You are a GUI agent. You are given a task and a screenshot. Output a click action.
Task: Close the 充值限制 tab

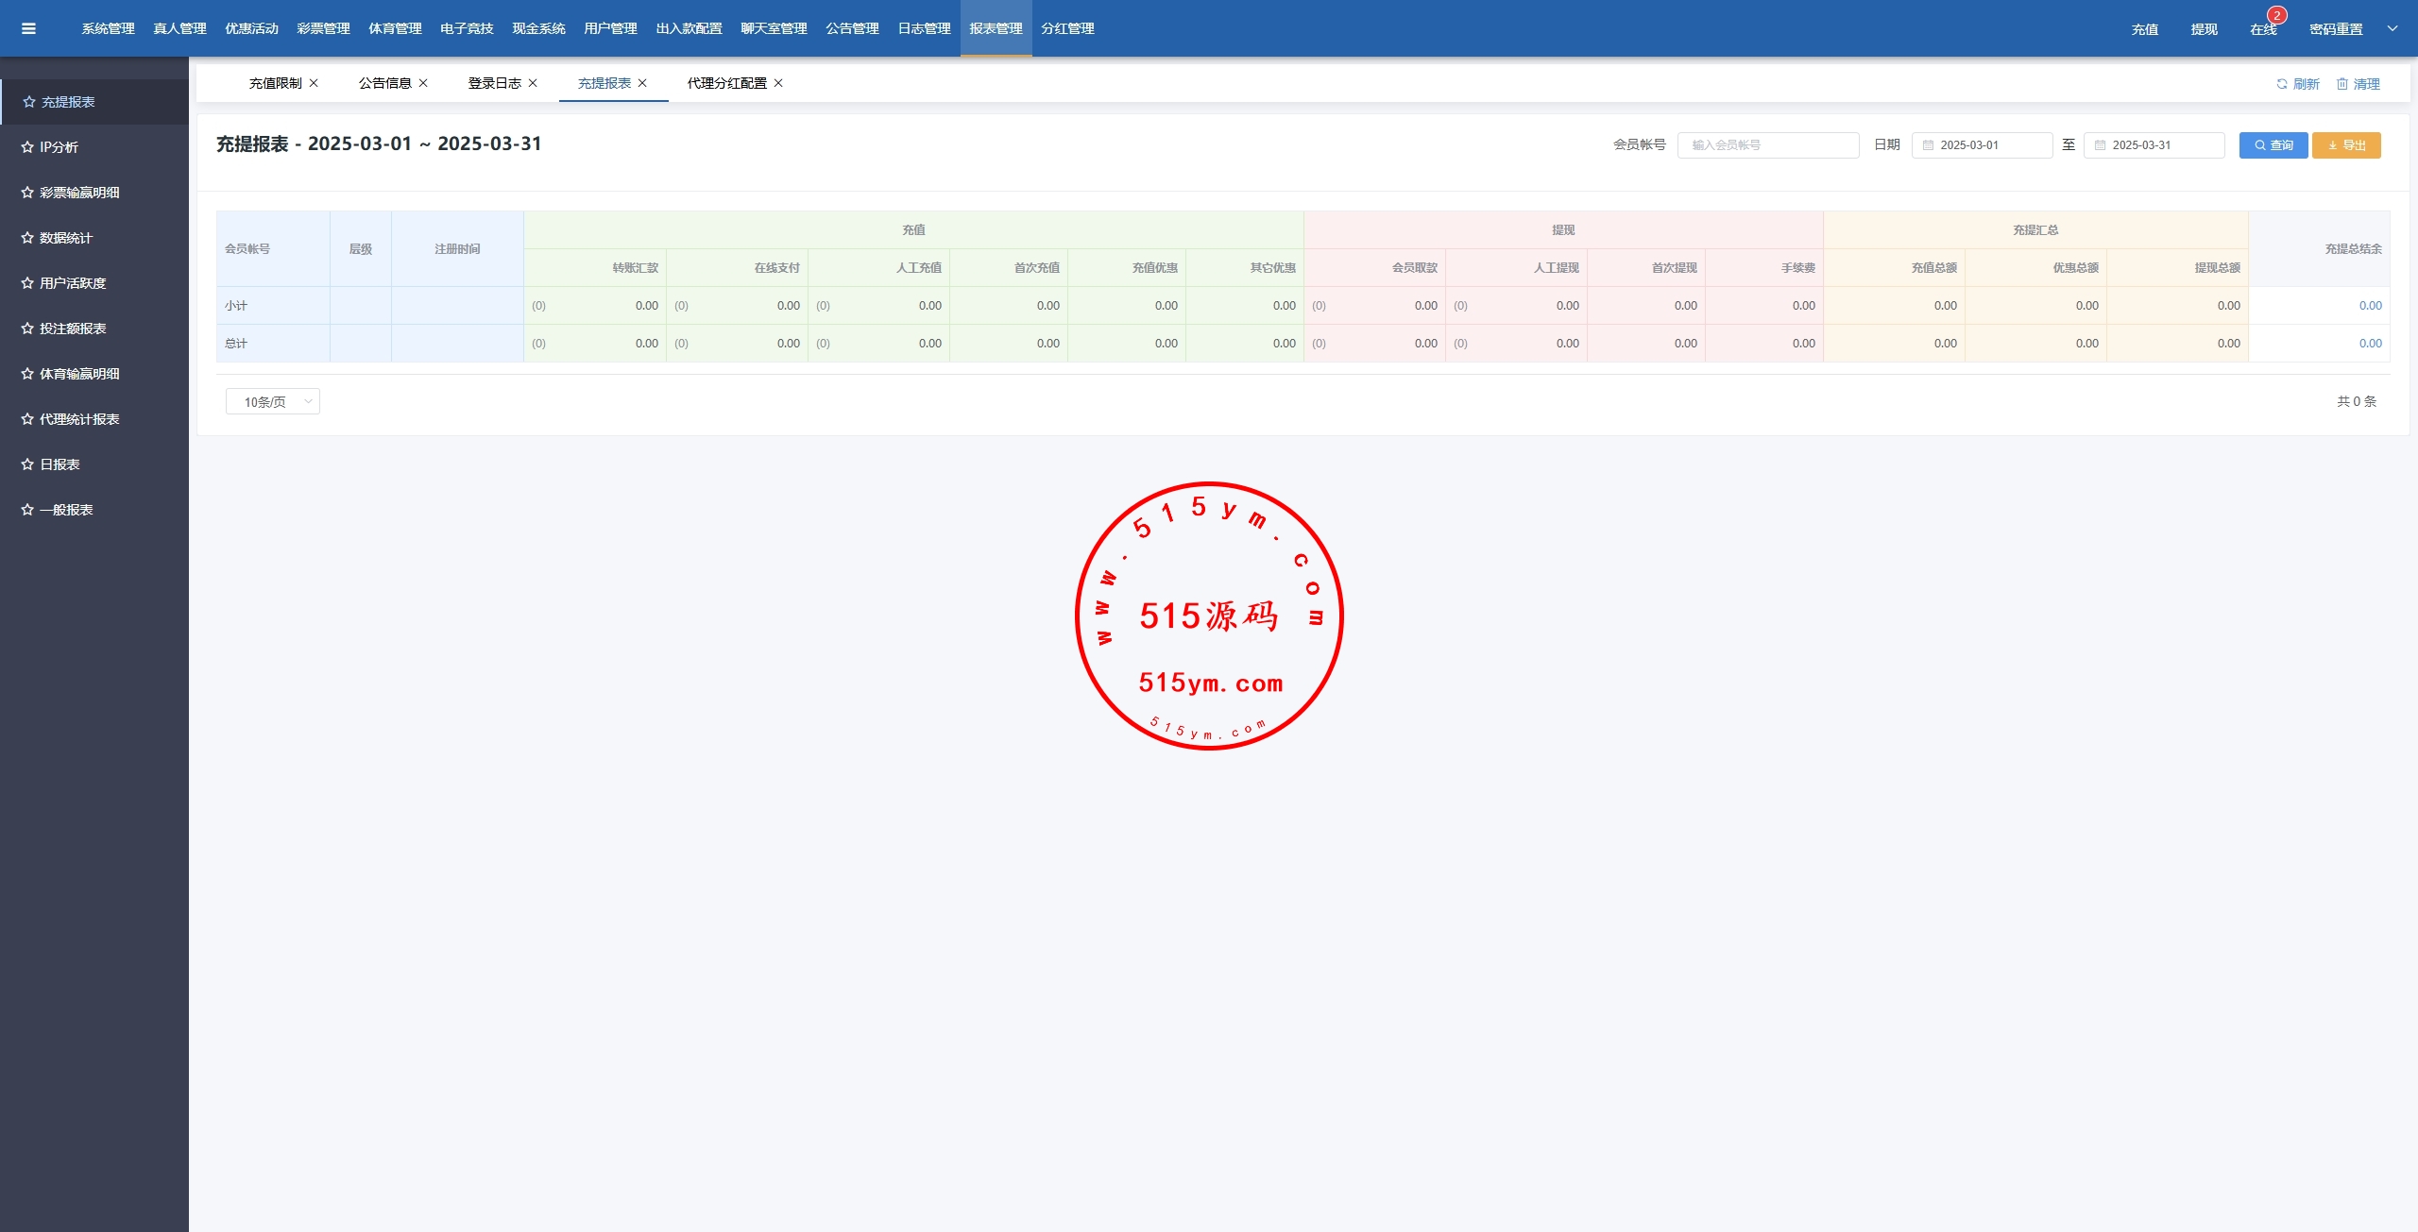pyautogui.click(x=314, y=83)
